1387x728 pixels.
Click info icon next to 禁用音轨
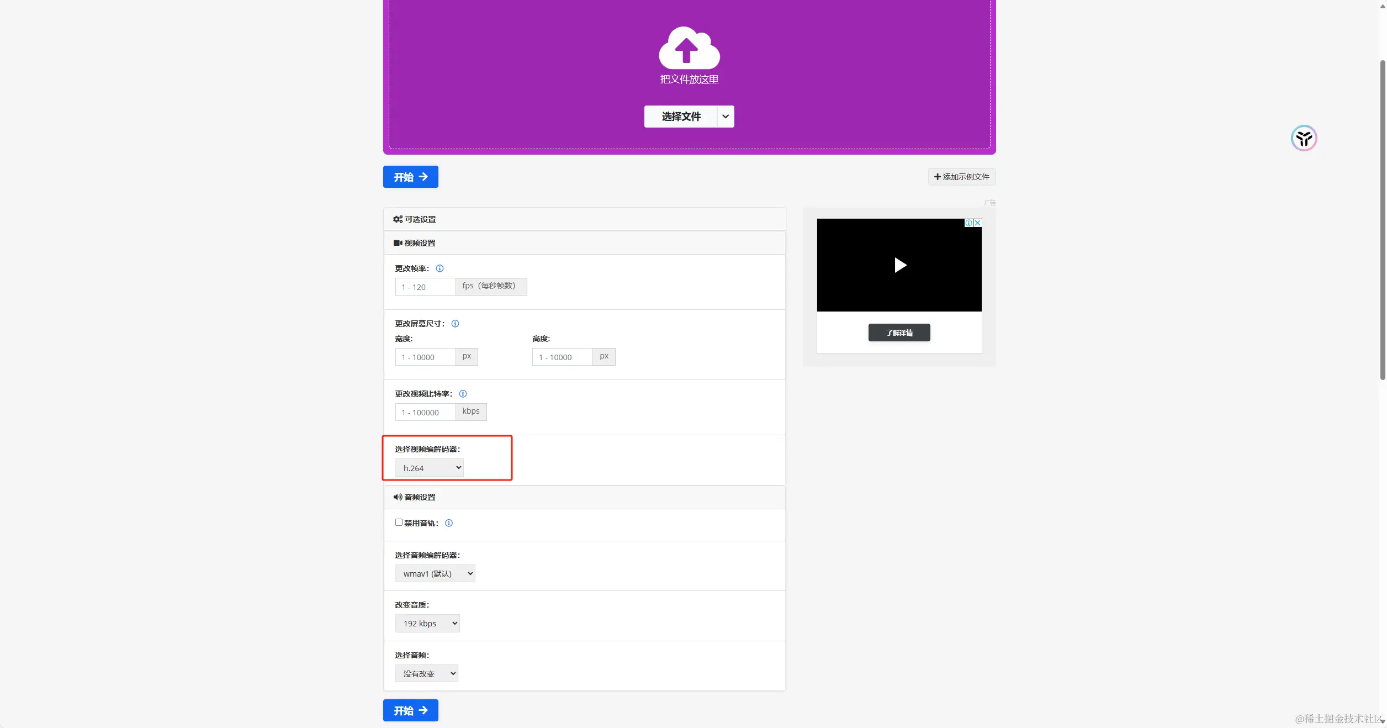(449, 523)
